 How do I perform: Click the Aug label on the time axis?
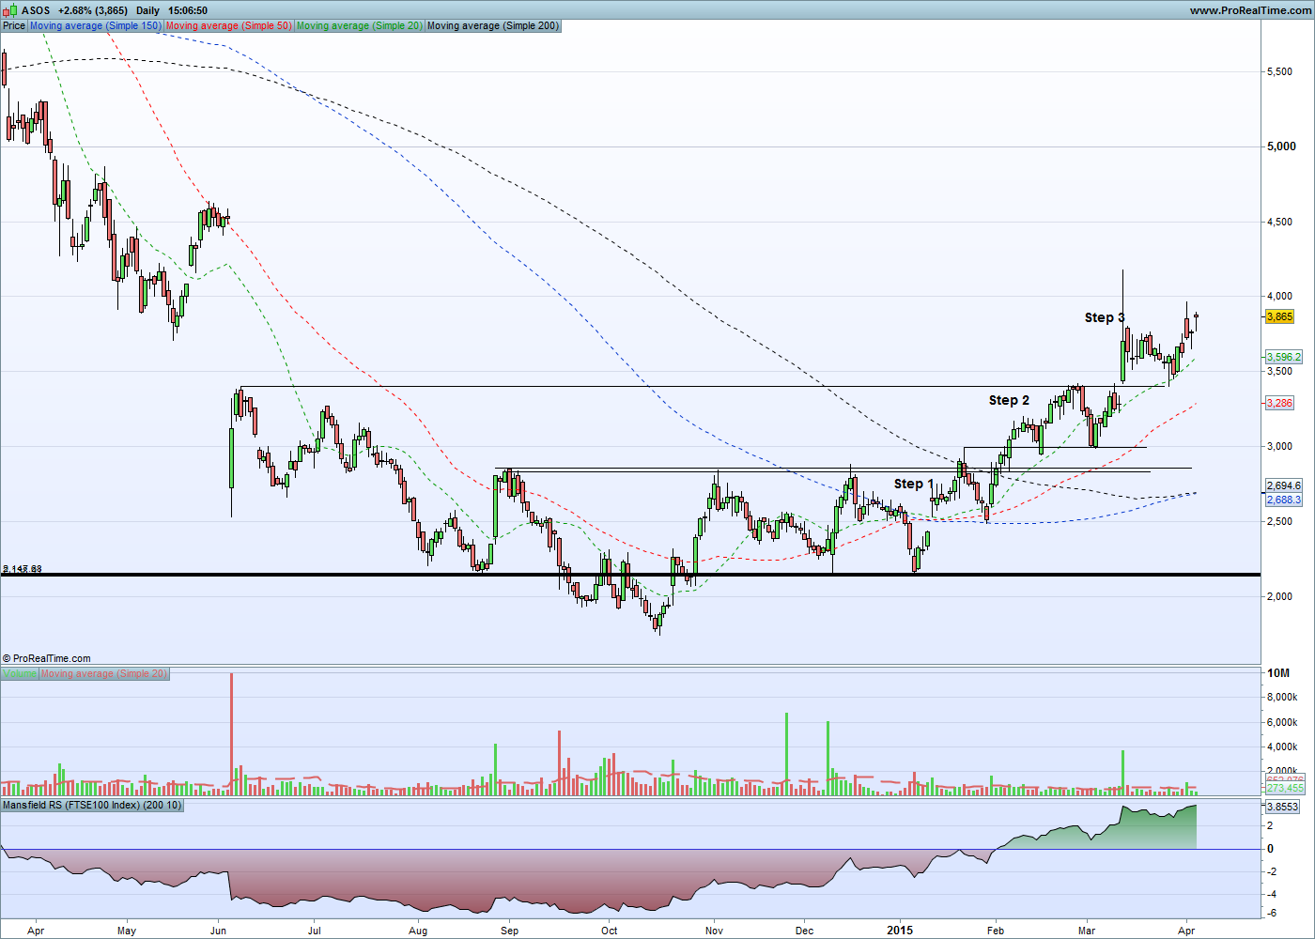click(418, 931)
